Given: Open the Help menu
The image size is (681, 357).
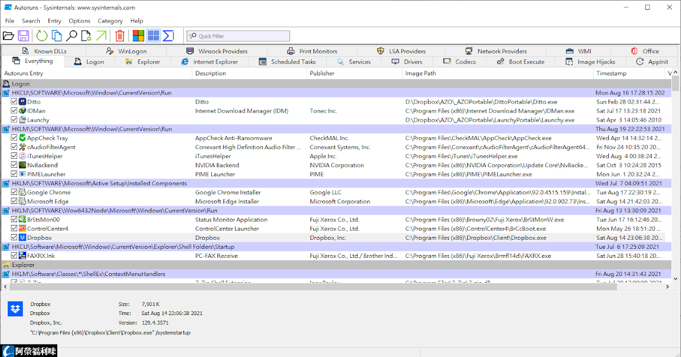Looking at the screenshot, I should 137,21.
